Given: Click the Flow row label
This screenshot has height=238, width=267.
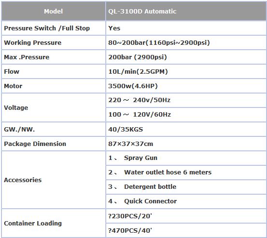Looking at the screenshot, I should pyautogui.click(x=12, y=71).
